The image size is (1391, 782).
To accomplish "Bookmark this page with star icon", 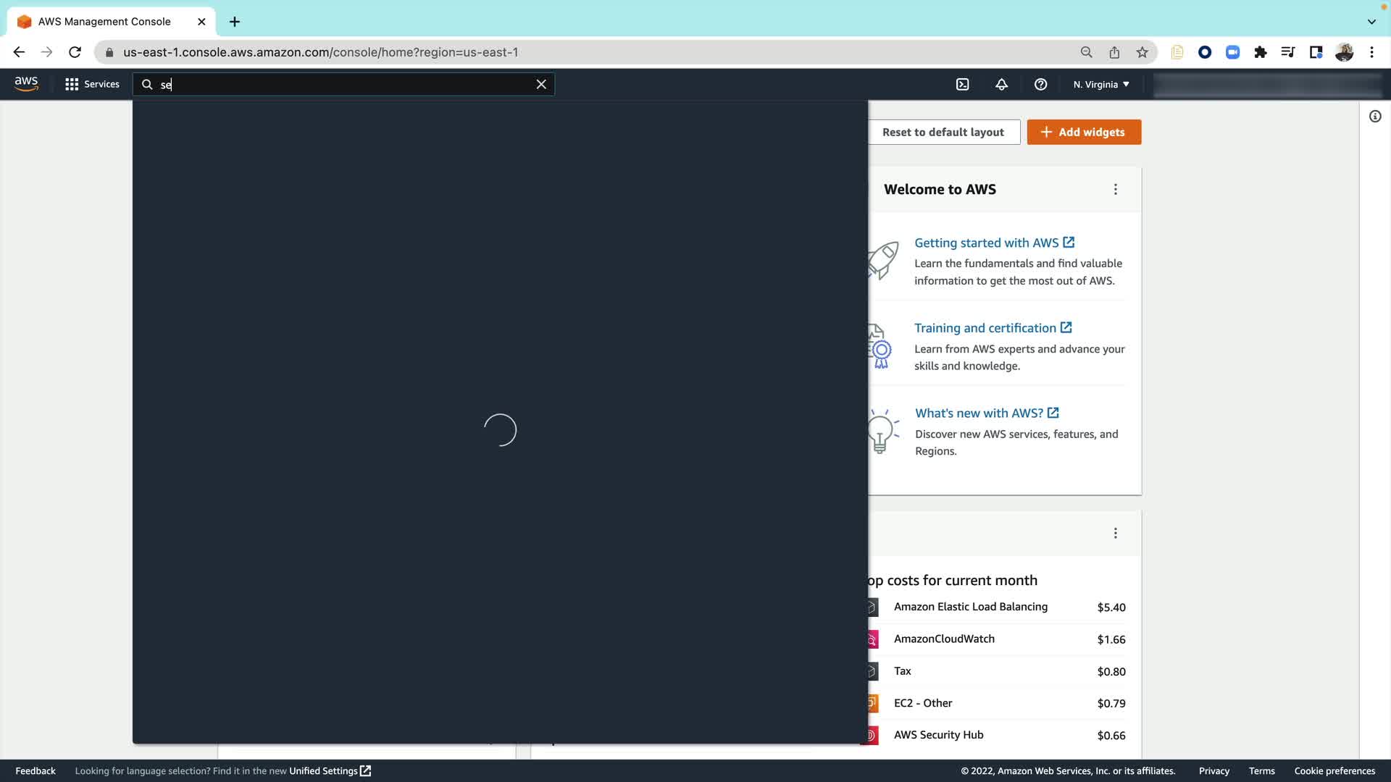I will 1143,52.
